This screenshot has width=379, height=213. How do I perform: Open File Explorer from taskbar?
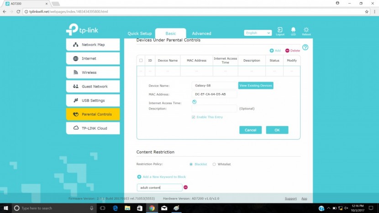[x=127, y=208]
